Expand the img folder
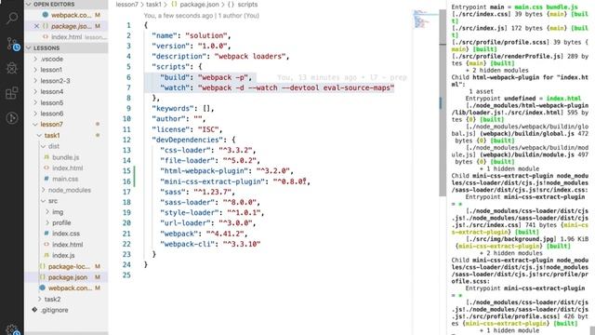This screenshot has height=335, width=595. pyautogui.click(x=47, y=212)
